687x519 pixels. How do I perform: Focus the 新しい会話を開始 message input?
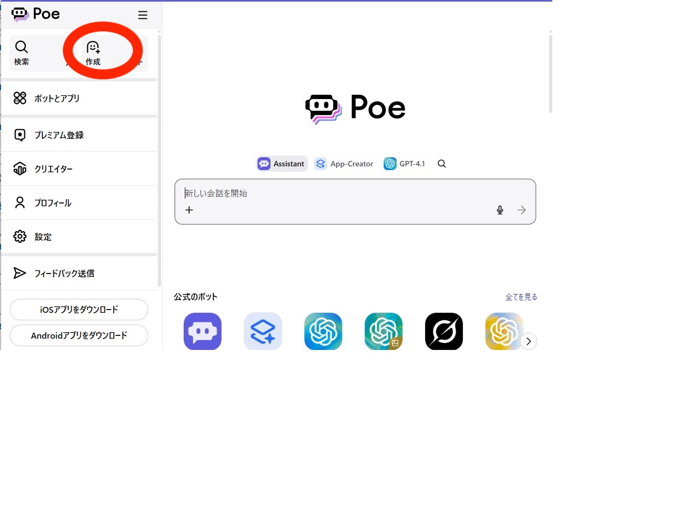[355, 193]
